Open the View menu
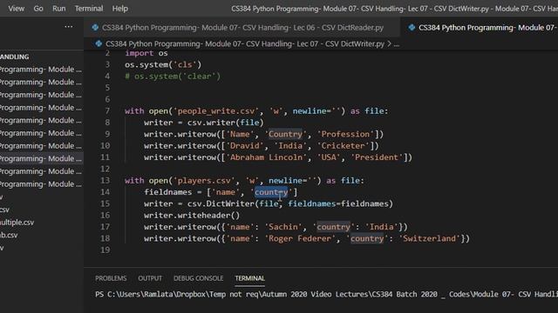 point(17,9)
